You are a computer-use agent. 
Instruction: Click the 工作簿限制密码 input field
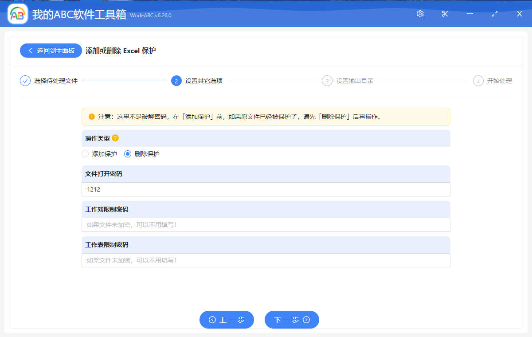(266, 225)
